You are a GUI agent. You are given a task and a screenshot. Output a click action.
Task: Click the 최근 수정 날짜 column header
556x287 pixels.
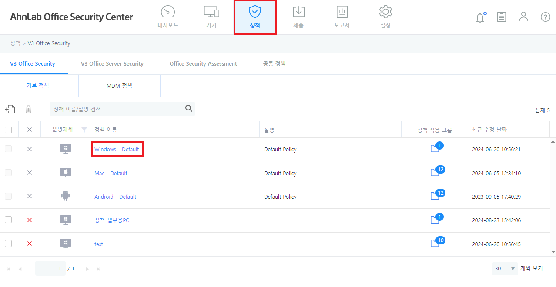coord(489,130)
